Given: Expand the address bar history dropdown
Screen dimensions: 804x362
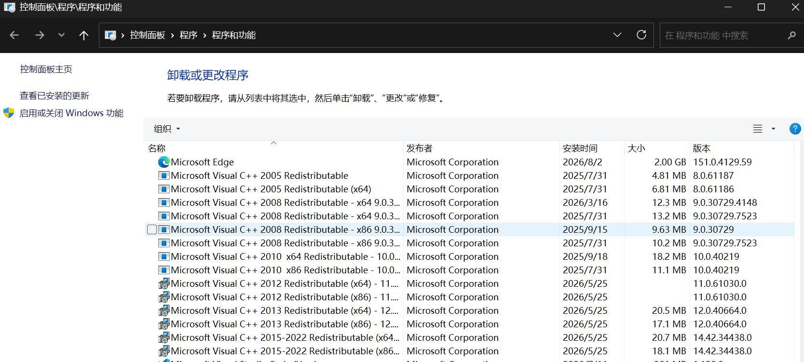Looking at the screenshot, I should point(617,35).
